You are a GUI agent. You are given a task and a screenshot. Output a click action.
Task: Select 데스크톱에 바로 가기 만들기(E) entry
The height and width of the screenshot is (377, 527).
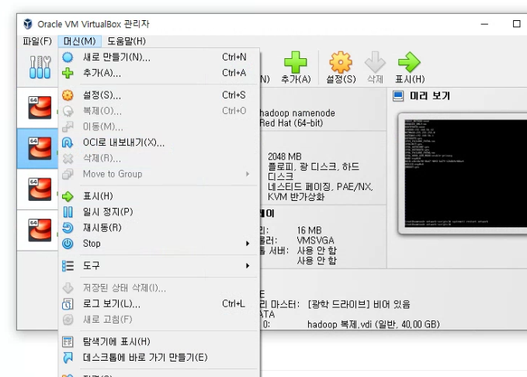[x=159, y=358]
